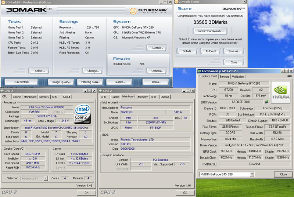Open About tab in left CPU-Z window
Image resolution: width=294 pixels, height=197 pixels.
(x=67, y=97)
